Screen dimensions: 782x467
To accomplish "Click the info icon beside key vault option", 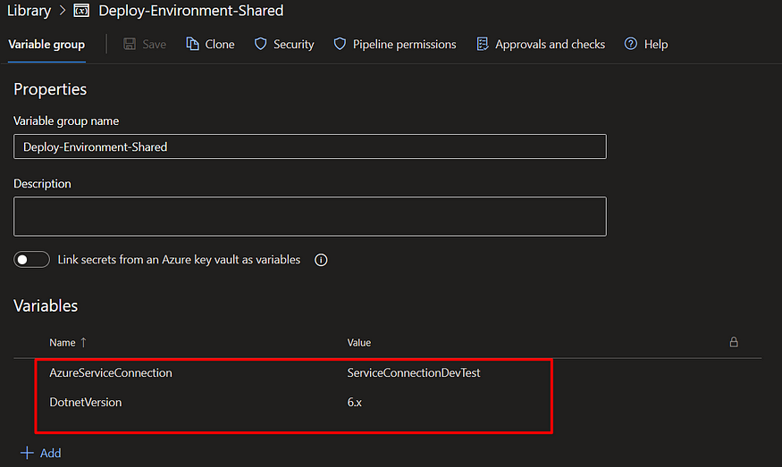I will pyautogui.click(x=321, y=260).
